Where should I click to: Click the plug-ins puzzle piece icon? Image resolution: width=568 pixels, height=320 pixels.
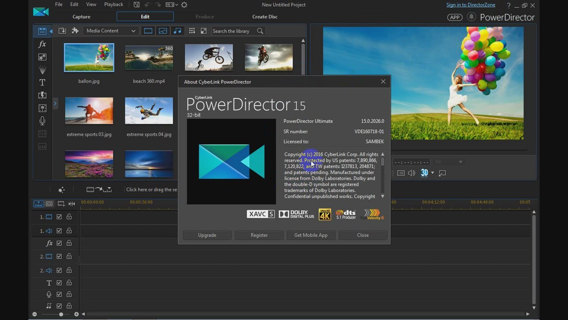(75, 31)
